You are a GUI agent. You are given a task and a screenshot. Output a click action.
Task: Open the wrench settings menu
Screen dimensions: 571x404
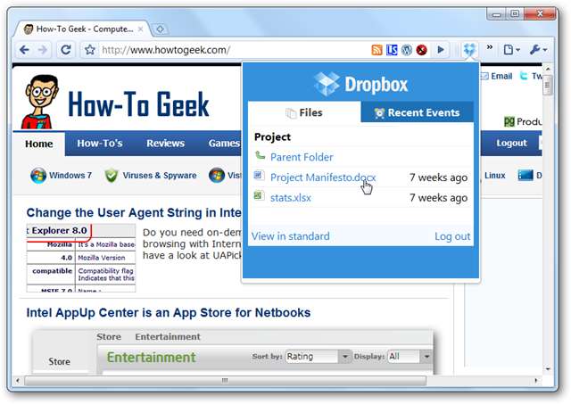pyautogui.click(x=538, y=50)
